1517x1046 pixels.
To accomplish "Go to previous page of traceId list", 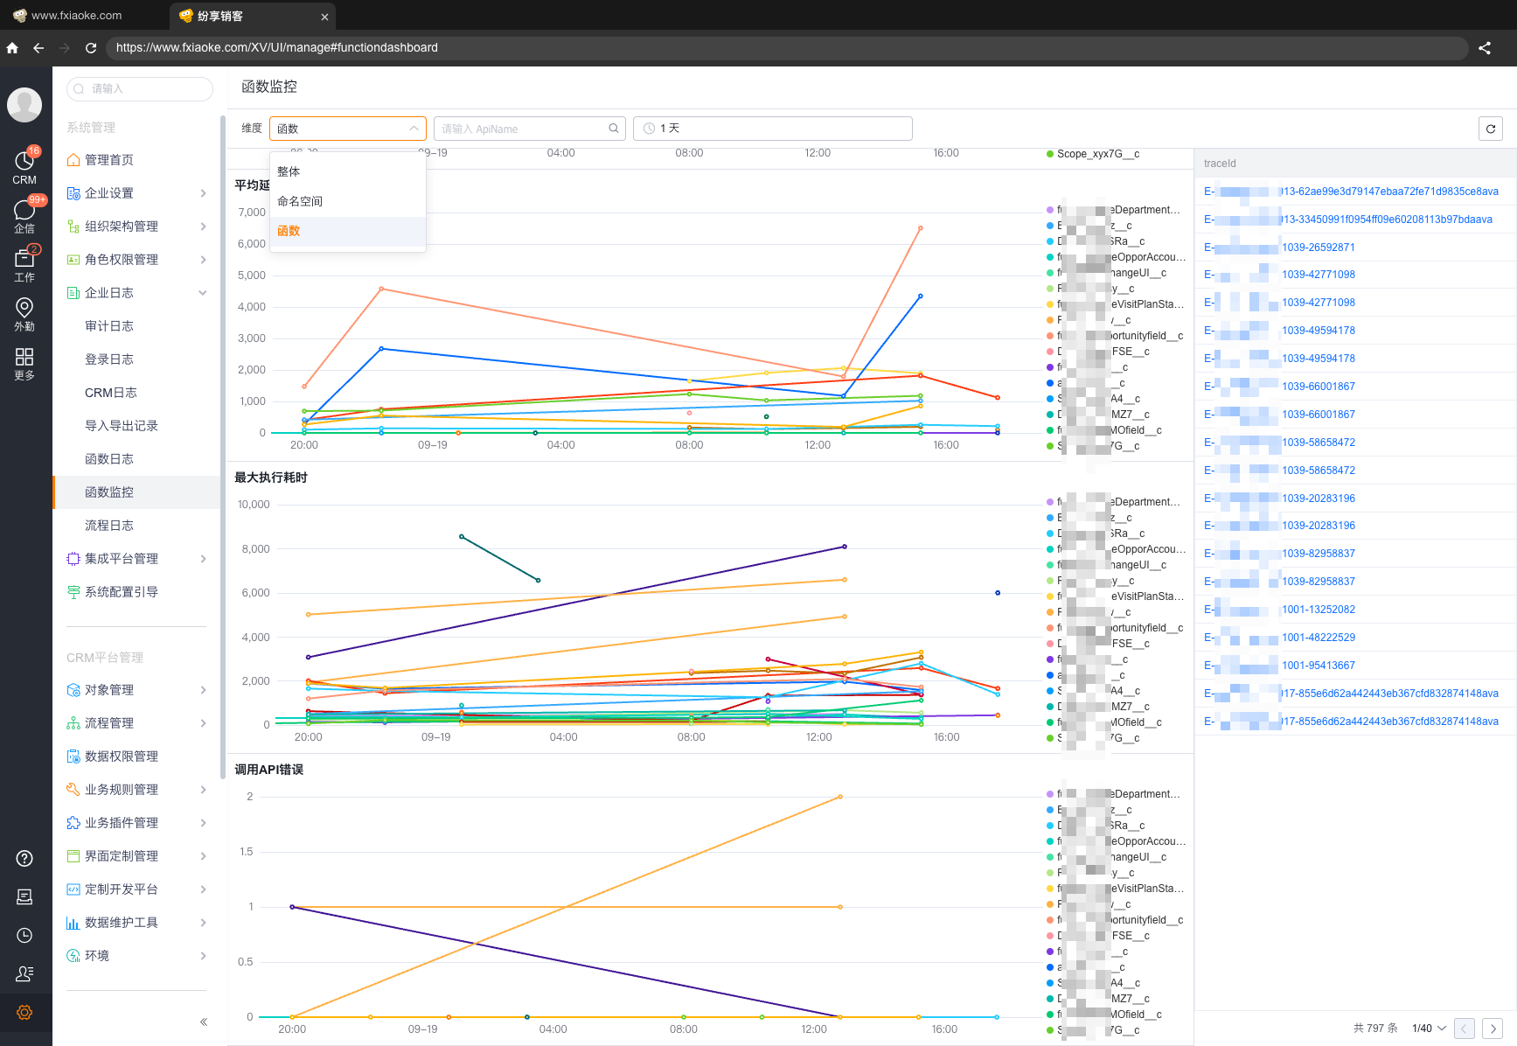I will 1465,1029.
